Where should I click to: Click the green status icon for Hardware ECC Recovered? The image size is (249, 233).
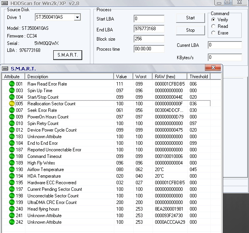pyautogui.click(x=12, y=183)
